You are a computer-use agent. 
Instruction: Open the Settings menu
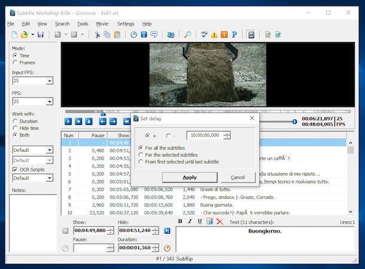click(126, 24)
